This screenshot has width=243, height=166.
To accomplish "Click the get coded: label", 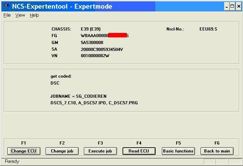I will coord(61,76).
